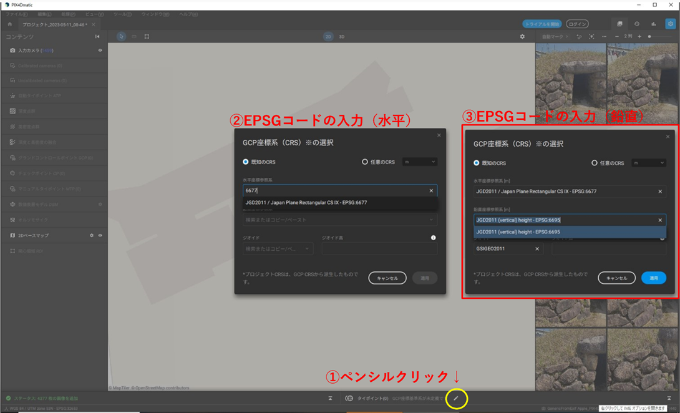Open the ヘルプ menu
The height and width of the screenshot is (413, 680).
(x=188, y=14)
